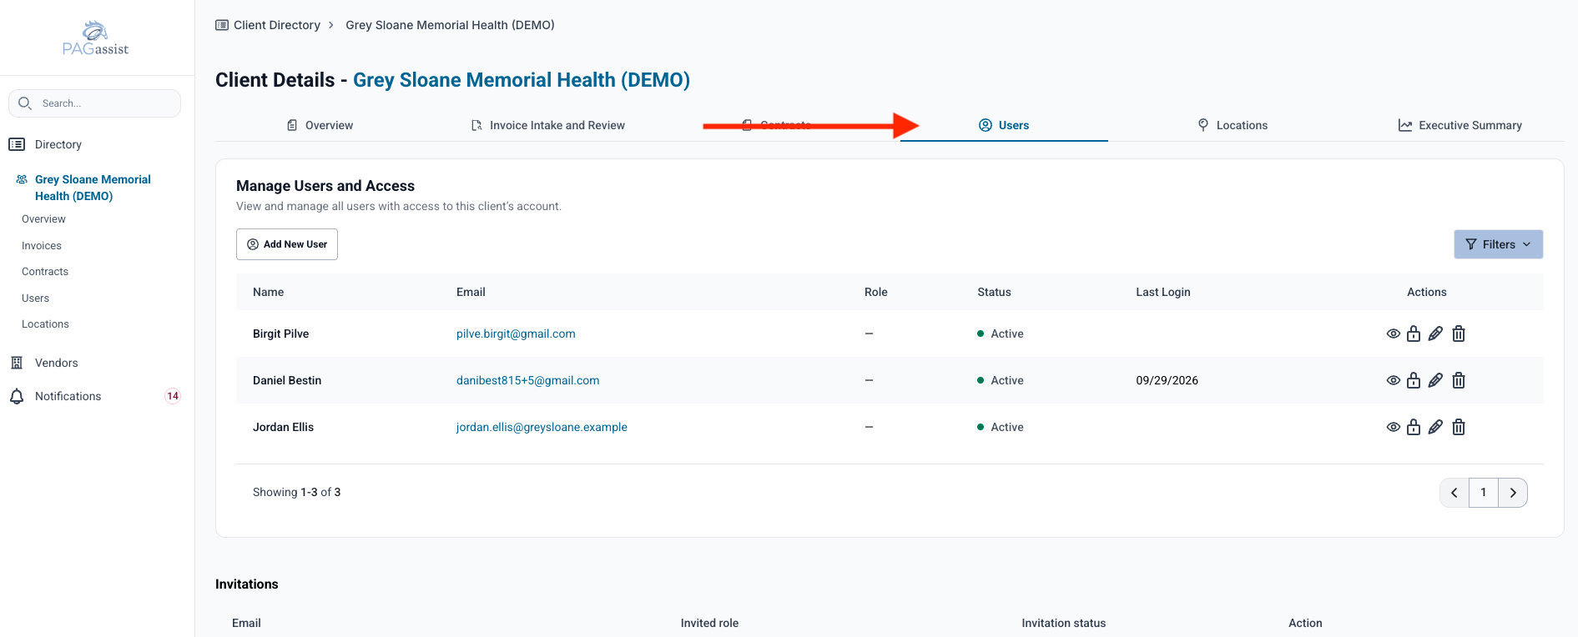The height and width of the screenshot is (637, 1578).
Task: View Birgit Pilve's user details eye icon
Action: pos(1393,334)
